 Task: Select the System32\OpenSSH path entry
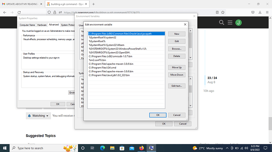[x=127, y=53]
